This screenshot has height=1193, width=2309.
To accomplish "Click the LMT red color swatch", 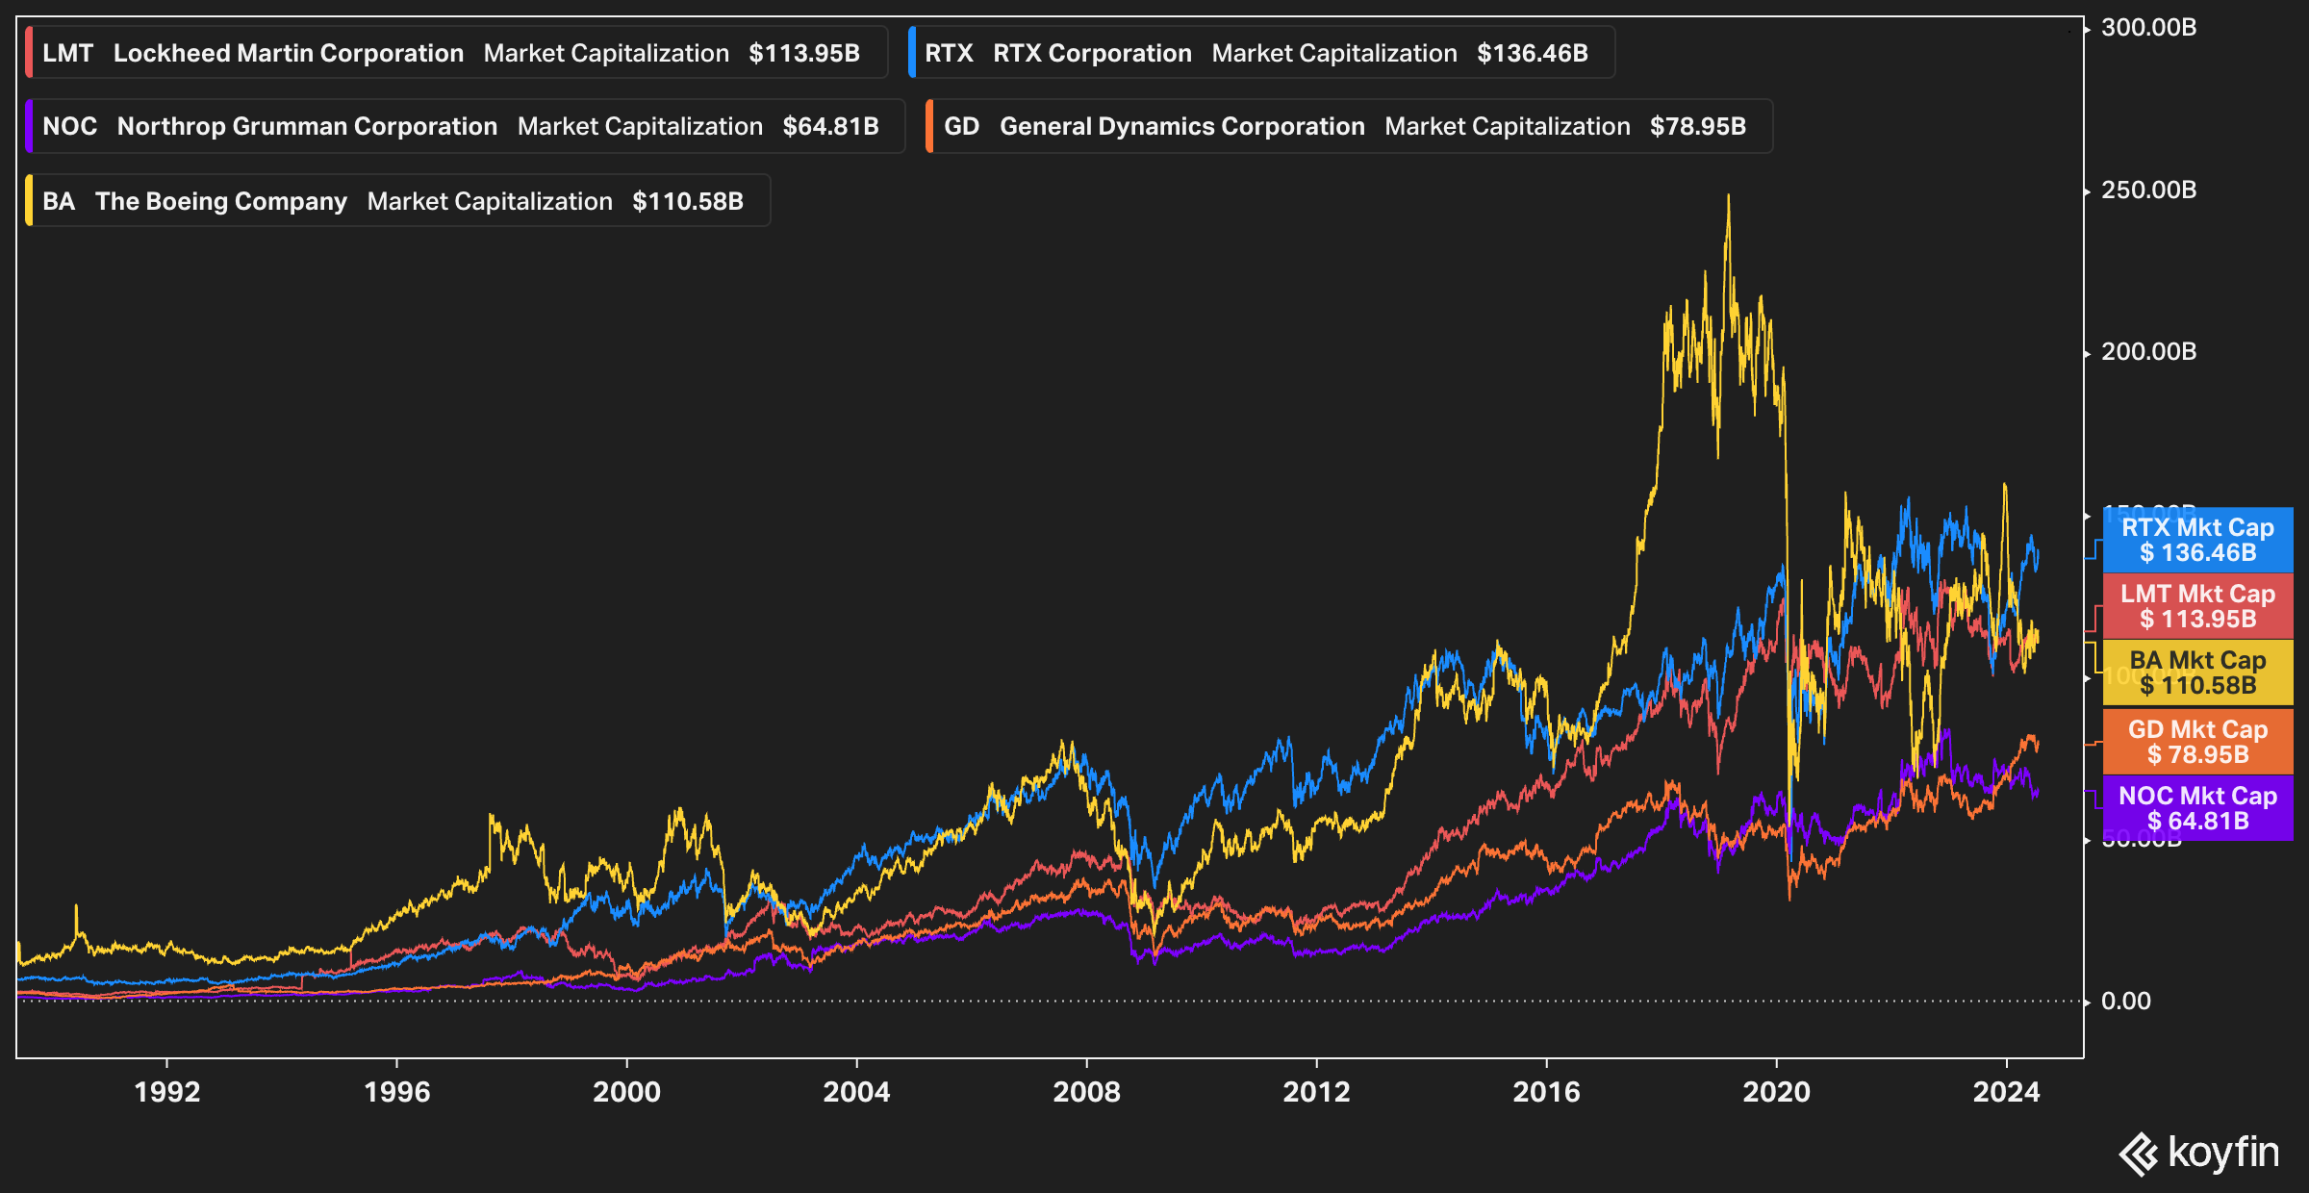I will coord(30,53).
